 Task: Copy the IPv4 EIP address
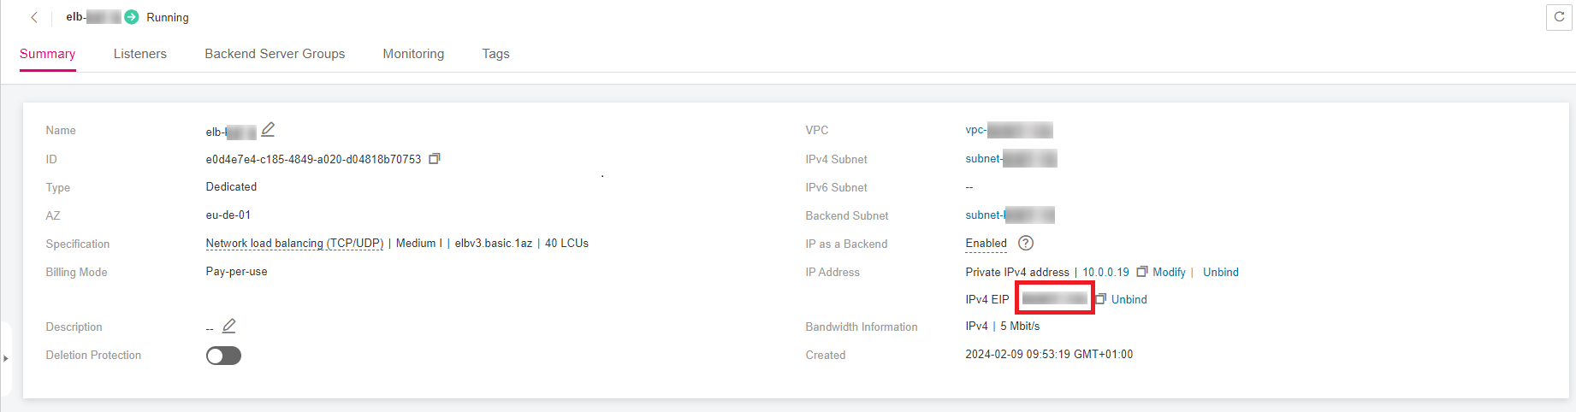pos(1101,299)
